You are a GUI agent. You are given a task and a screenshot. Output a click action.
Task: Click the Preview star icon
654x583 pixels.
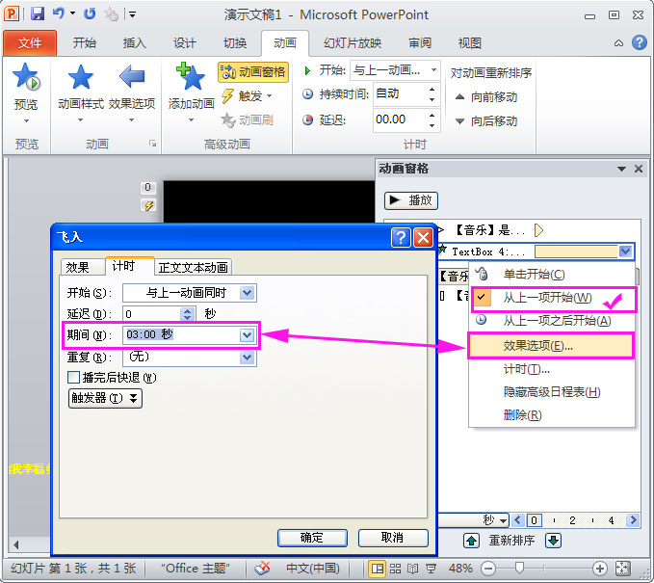click(26, 77)
